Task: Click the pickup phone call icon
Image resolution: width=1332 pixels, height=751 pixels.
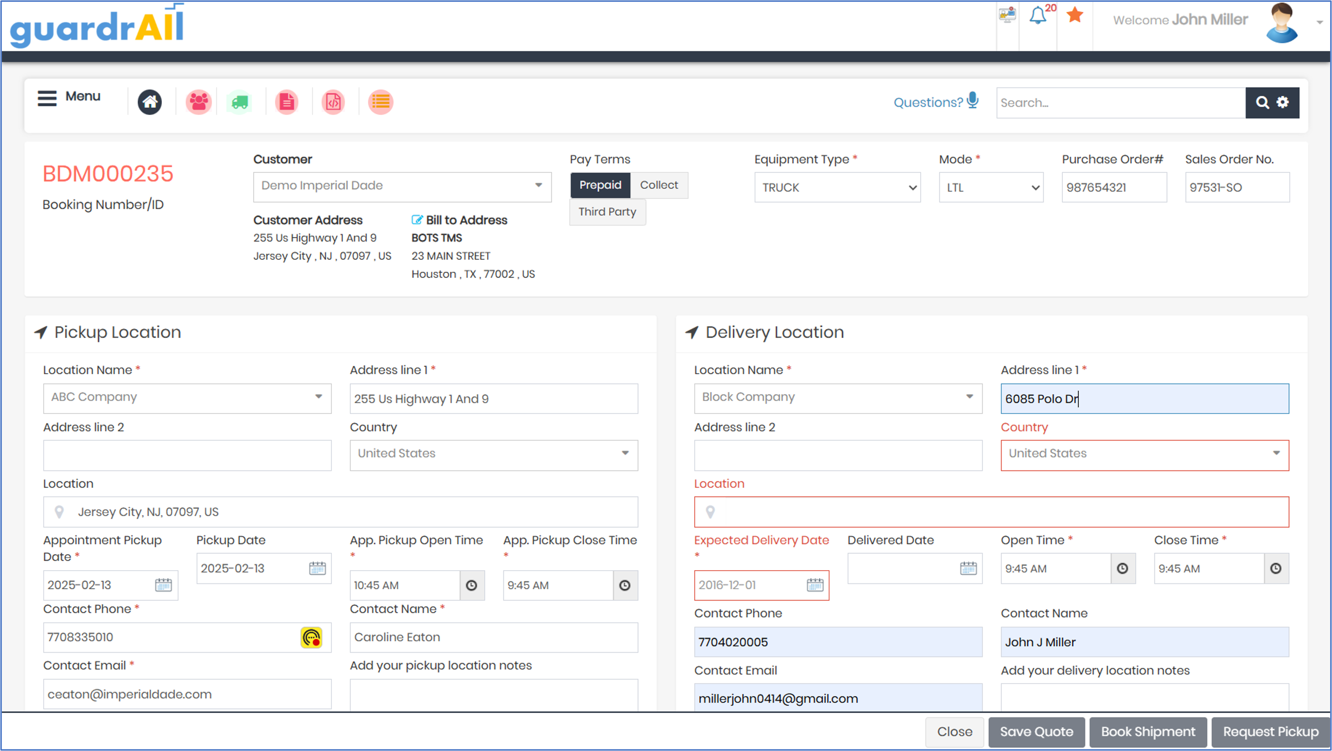Action: [x=312, y=637]
